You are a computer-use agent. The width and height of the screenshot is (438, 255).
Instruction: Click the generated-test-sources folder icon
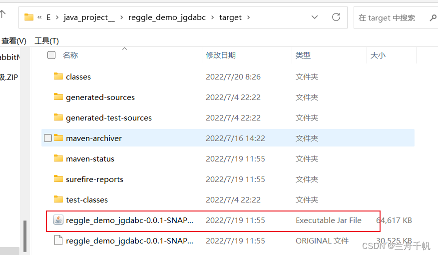58,117
